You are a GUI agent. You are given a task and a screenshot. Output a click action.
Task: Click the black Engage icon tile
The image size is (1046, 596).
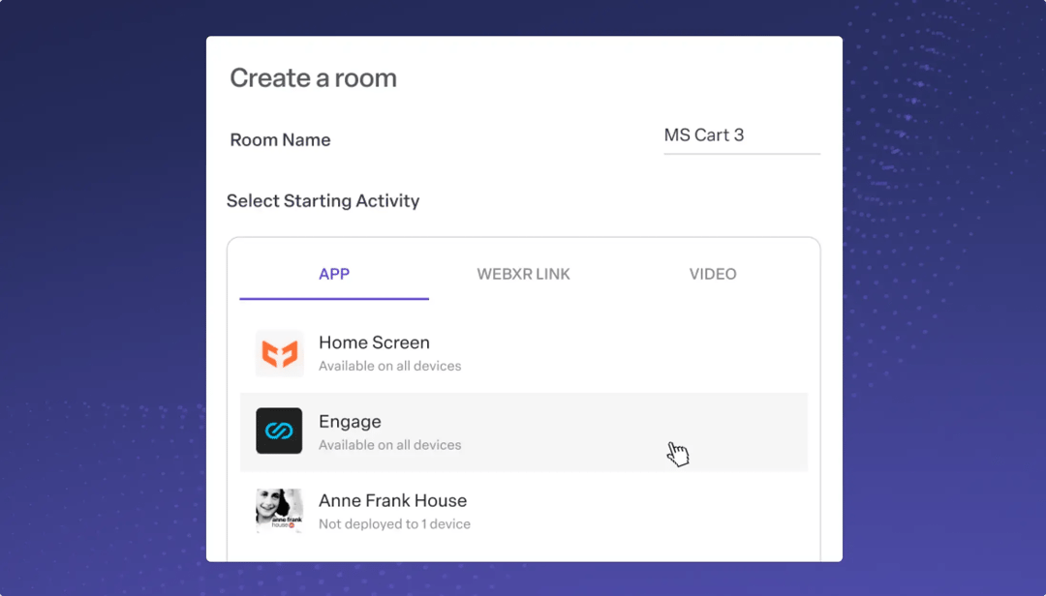click(x=279, y=432)
